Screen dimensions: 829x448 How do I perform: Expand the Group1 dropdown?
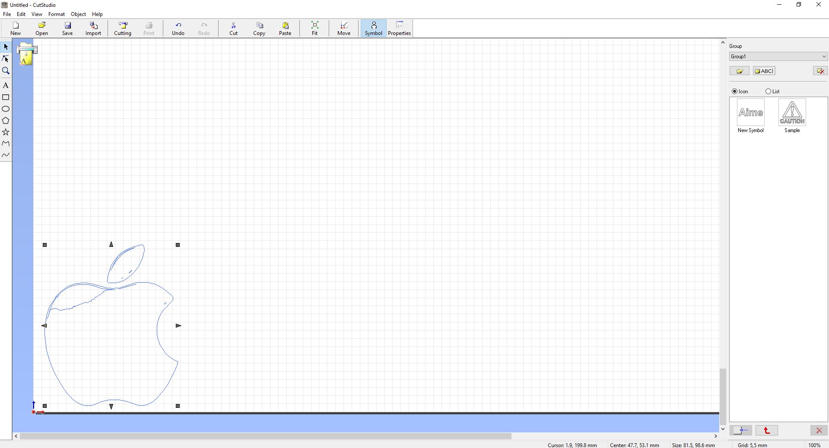778,57
